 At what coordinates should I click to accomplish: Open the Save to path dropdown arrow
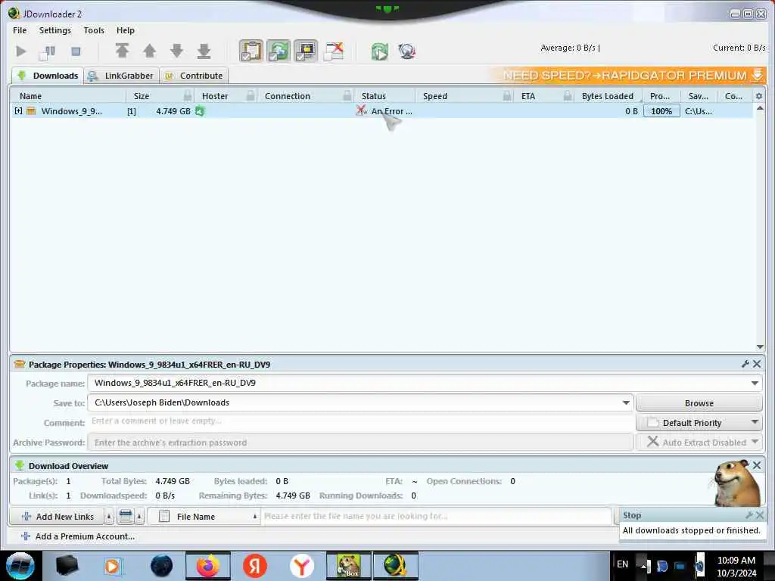626,402
